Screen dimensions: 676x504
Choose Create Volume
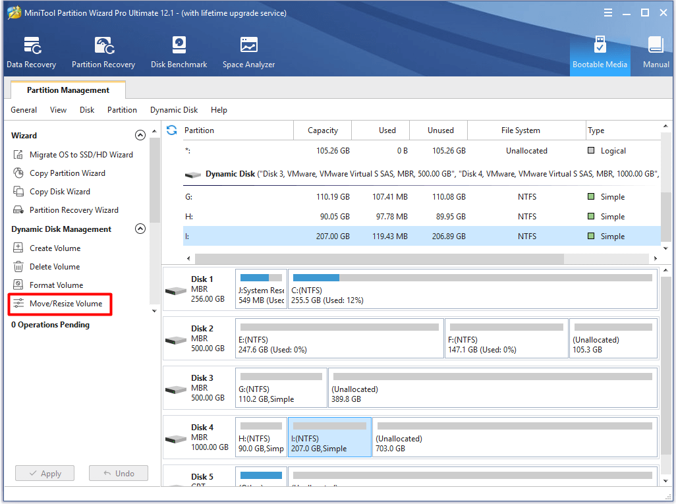(x=47, y=248)
